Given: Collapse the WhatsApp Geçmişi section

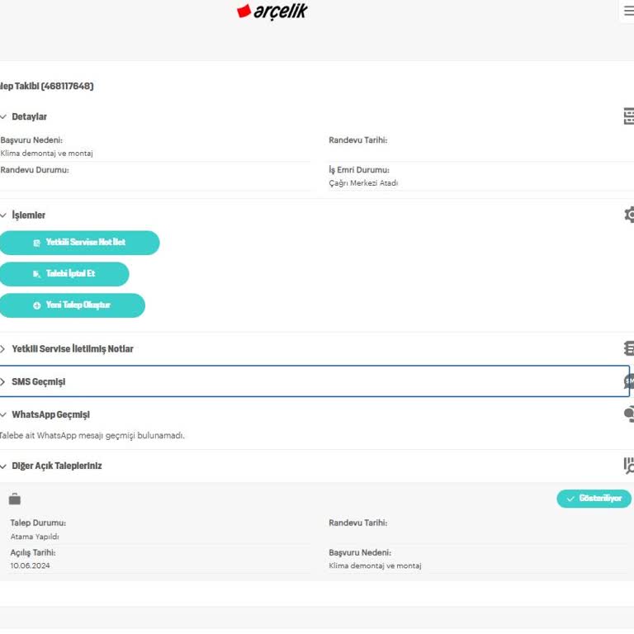Looking at the screenshot, I should tap(3, 415).
